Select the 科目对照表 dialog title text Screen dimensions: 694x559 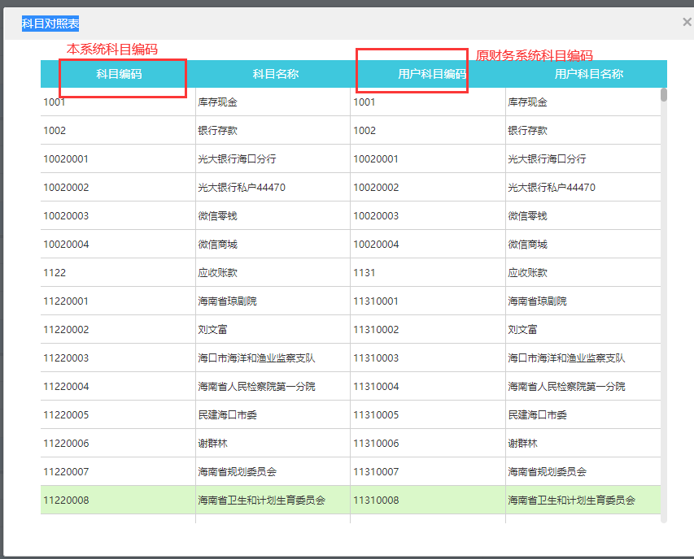pyautogui.click(x=50, y=24)
